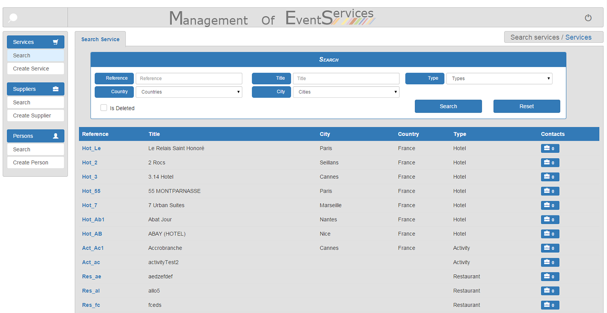The height and width of the screenshot is (313, 607).
Task: Open contacts for Le Relais Saint Honoré
Action: click(x=550, y=148)
